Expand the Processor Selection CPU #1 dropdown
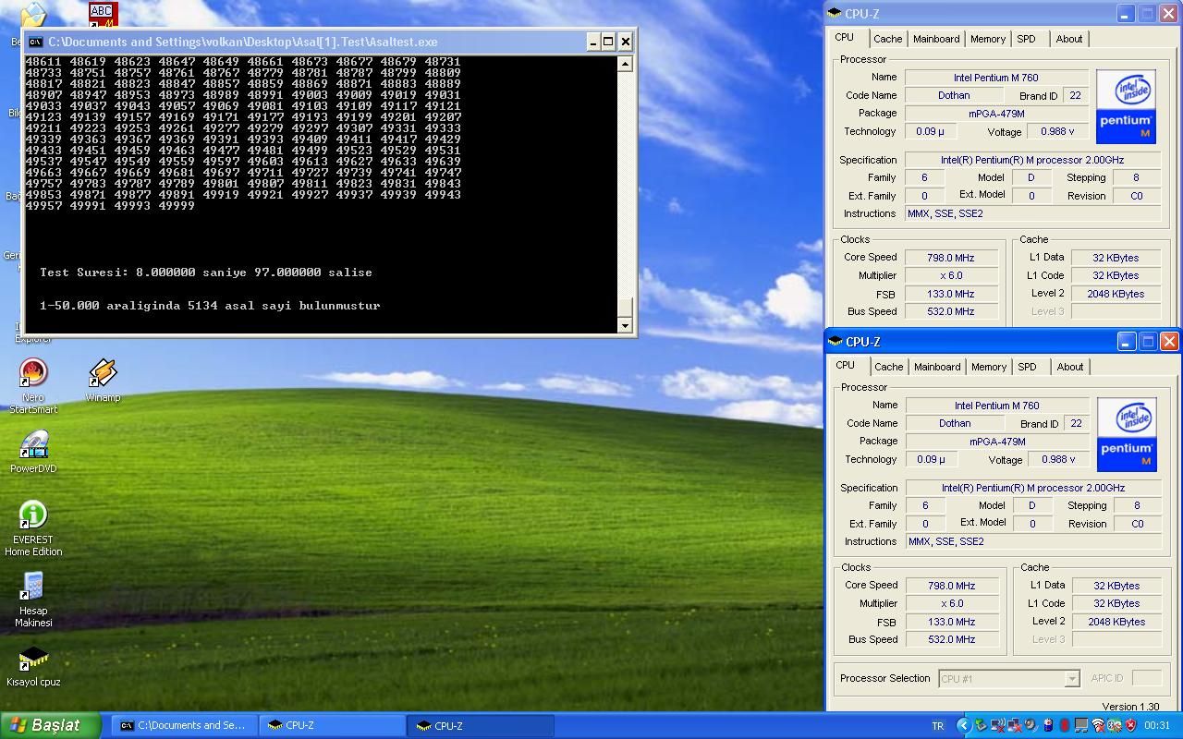 (1071, 679)
